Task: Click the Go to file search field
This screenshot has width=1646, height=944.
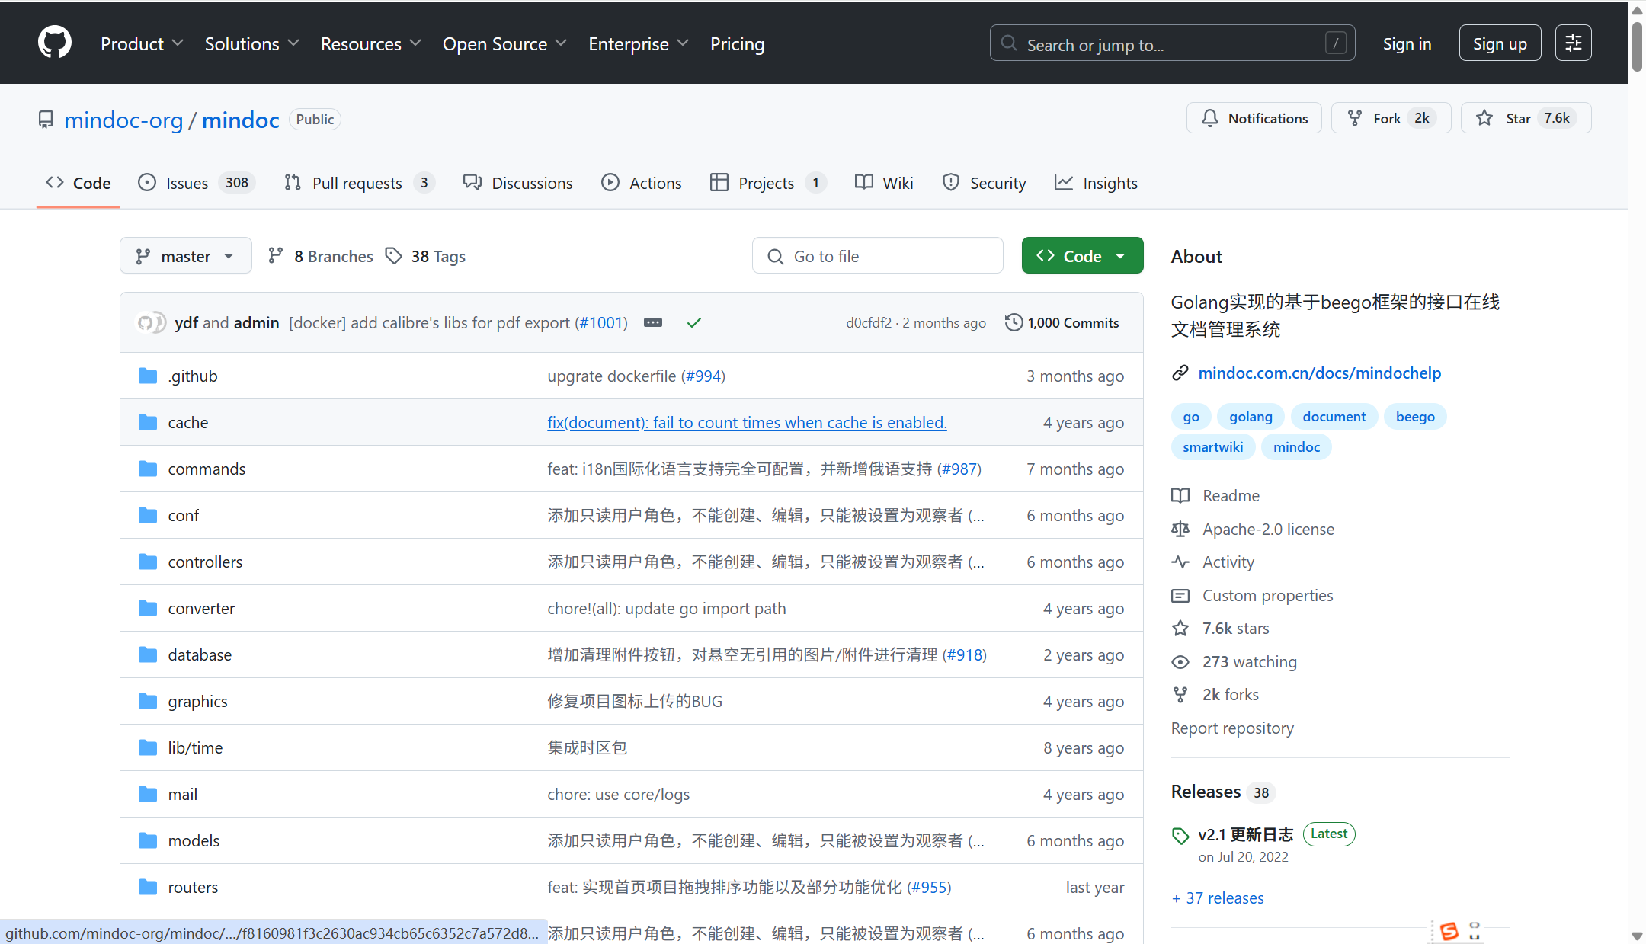Action: click(878, 256)
